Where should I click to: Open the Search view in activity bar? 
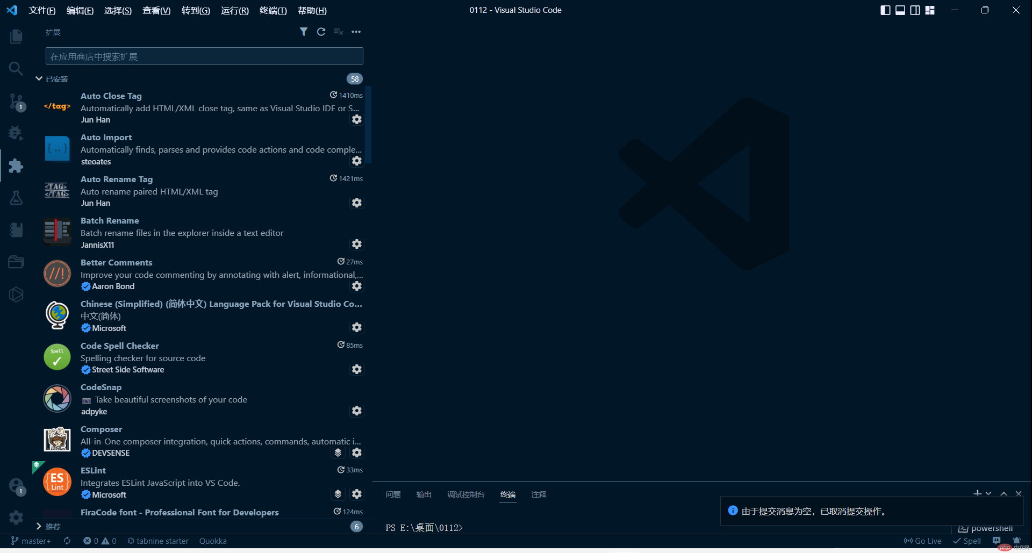(16, 68)
